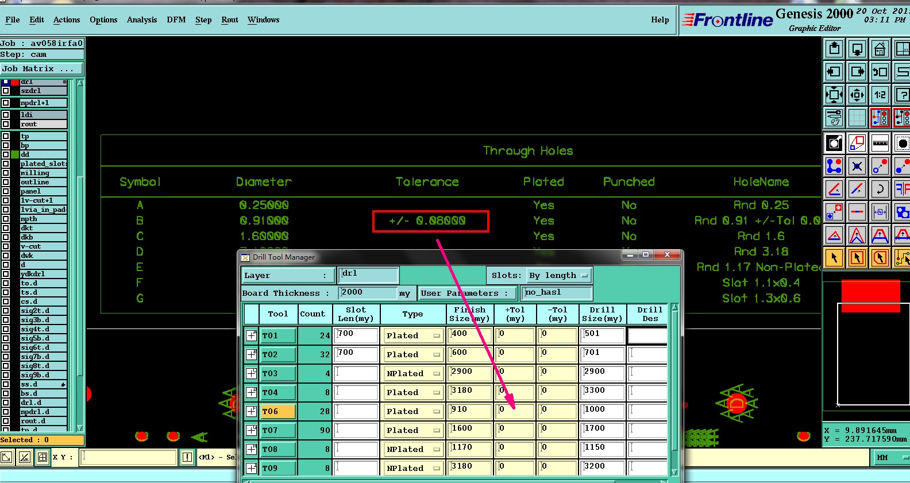Open the Actions menu
This screenshot has height=483, width=910.
(x=67, y=20)
